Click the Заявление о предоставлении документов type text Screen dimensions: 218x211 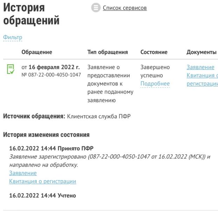[x=110, y=84]
